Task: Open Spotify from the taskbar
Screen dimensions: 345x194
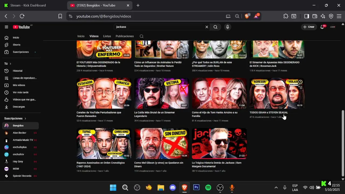Action: click(x=208, y=188)
